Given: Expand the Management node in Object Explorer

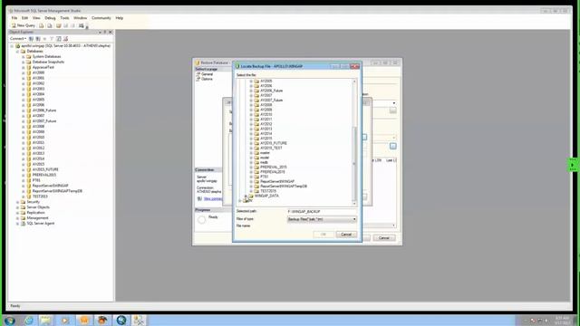Looking at the screenshot, I should 17,217.
